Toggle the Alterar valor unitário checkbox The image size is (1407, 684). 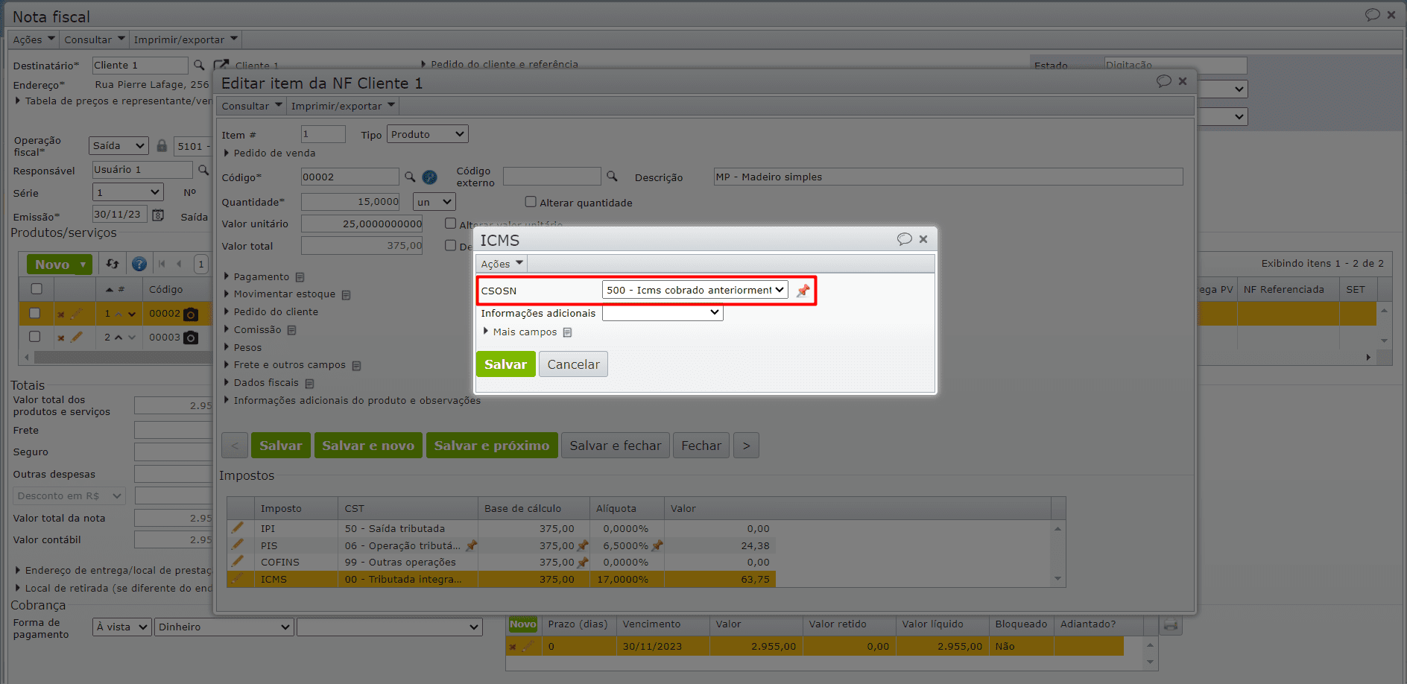click(x=450, y=224)
